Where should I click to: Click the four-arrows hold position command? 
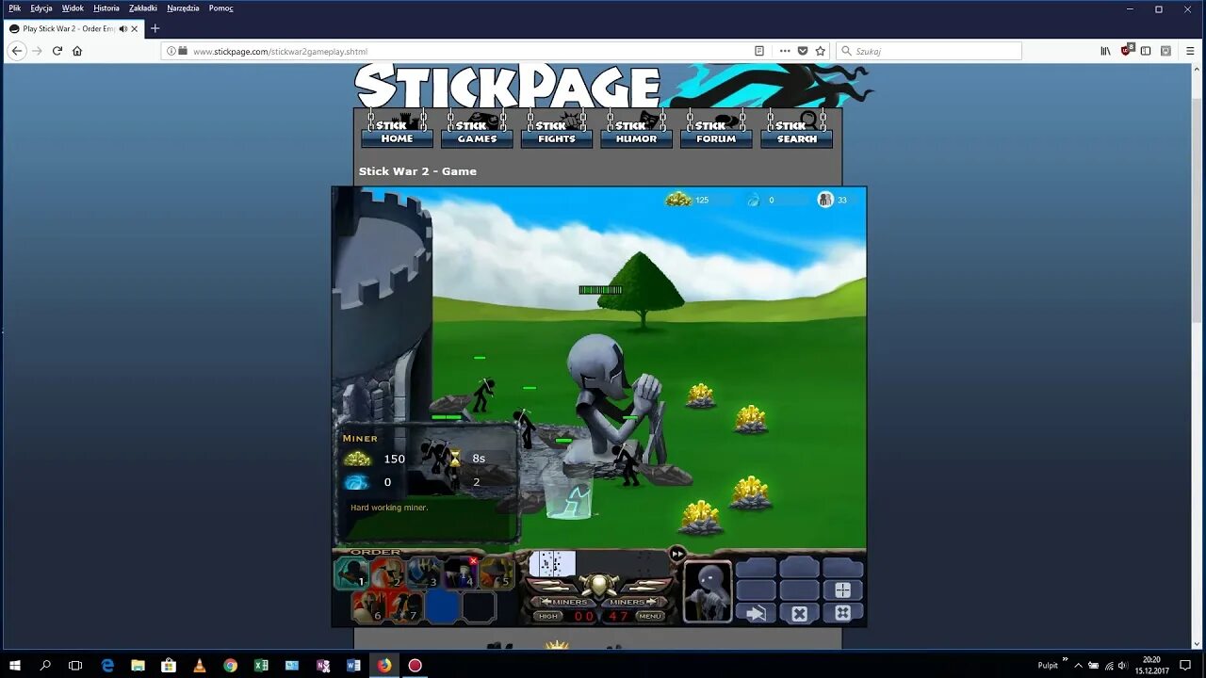click(842, 613)
